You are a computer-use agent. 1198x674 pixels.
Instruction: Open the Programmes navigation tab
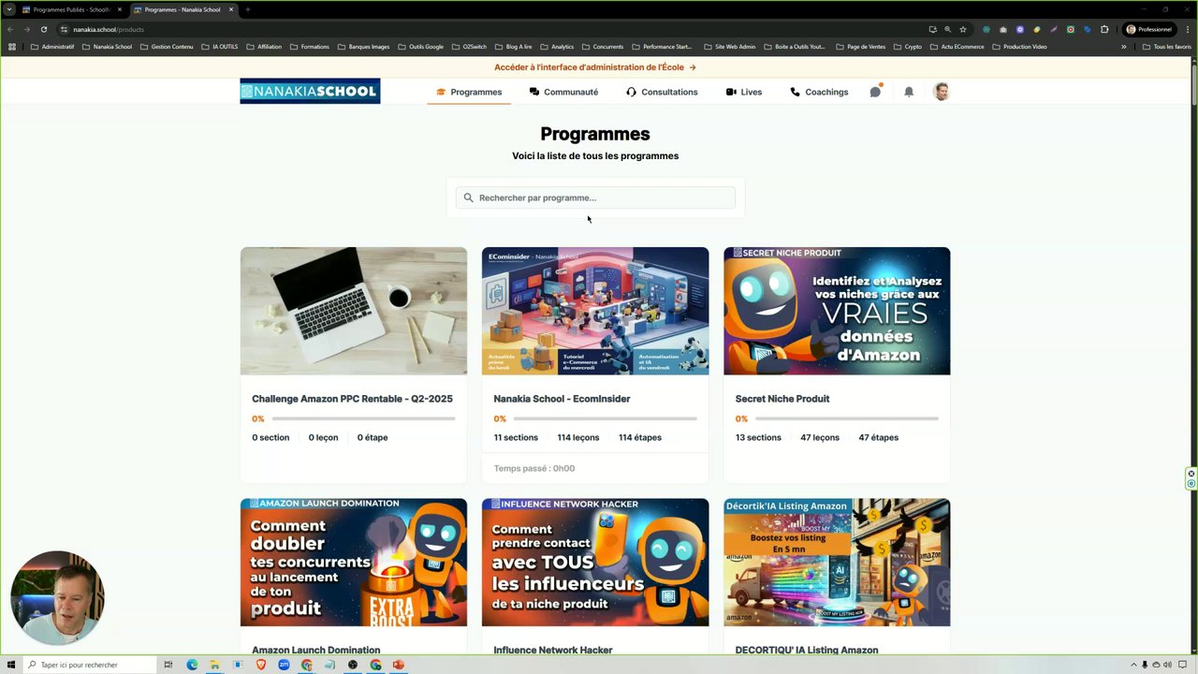pyautogui.click(x=469, y=92)
